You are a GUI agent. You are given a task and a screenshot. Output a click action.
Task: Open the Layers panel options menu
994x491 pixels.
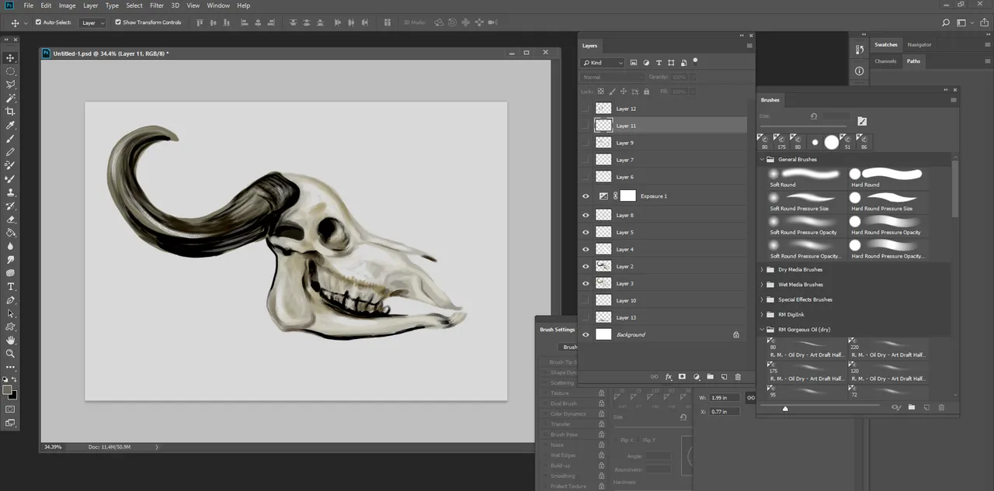coord(749,46)
